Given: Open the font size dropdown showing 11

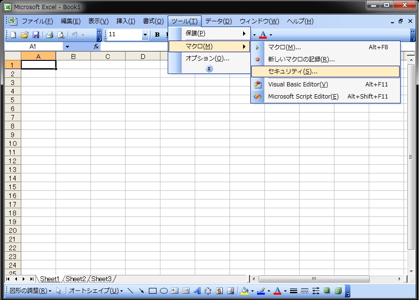Looking at the screenshot, I should tap(145, 35).
